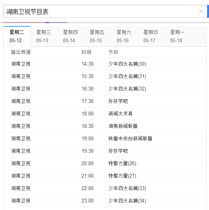Screen dimensions: 209x210
Task: Show the 星期六 05-16 schedule
Action: tap(124, 36)
